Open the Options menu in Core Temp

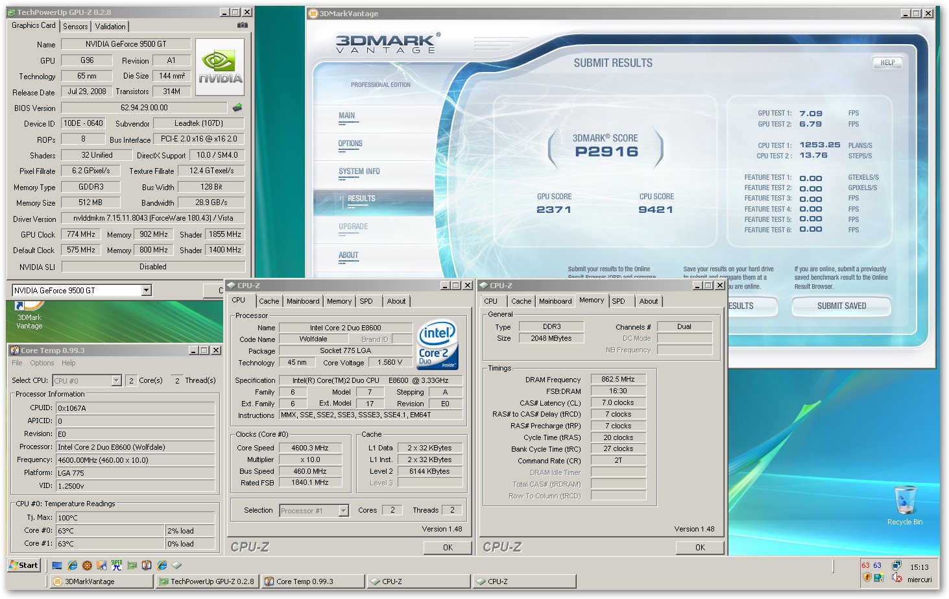(x=42, y=363)
